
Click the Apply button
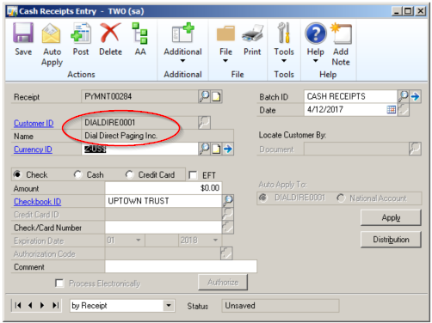pyautogui.click(x=391, y=217)
